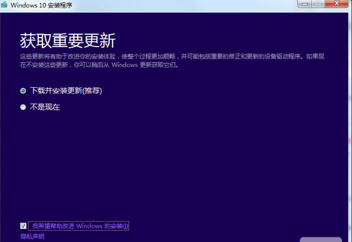The width and height of the screenshot is (352, 242).
Task: Open the 隐私声明 privacy statement link
Action: pyautogui.click(x=32, y=236)
